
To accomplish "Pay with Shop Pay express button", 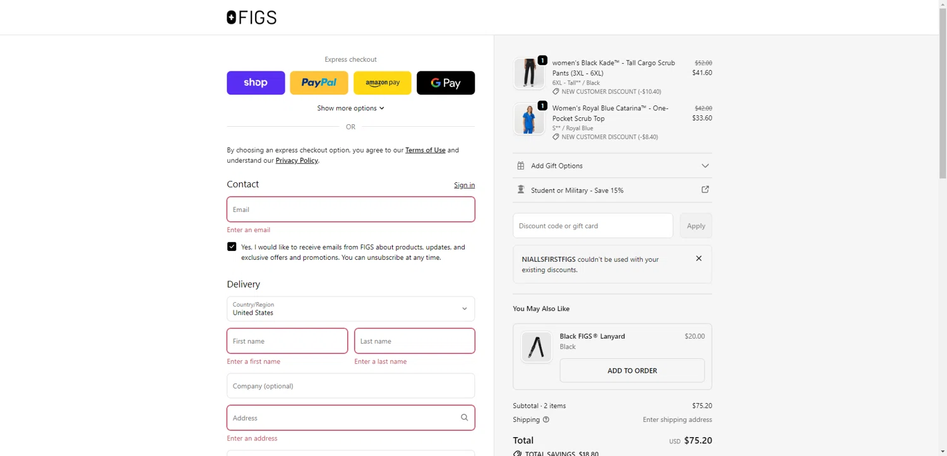I will coord(256,83).
